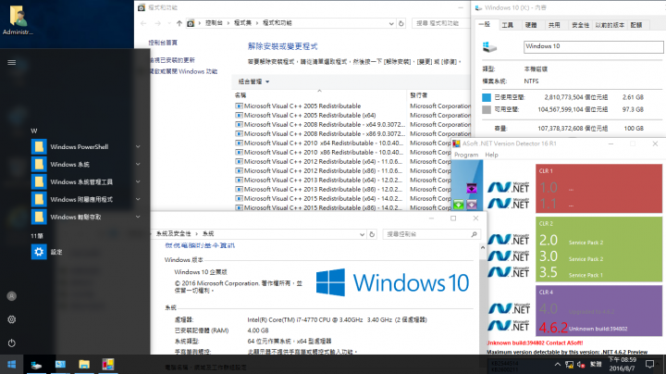The image size is (666, 374).
Task: Open the Program menu in .NET Detector
Action: 466,155
